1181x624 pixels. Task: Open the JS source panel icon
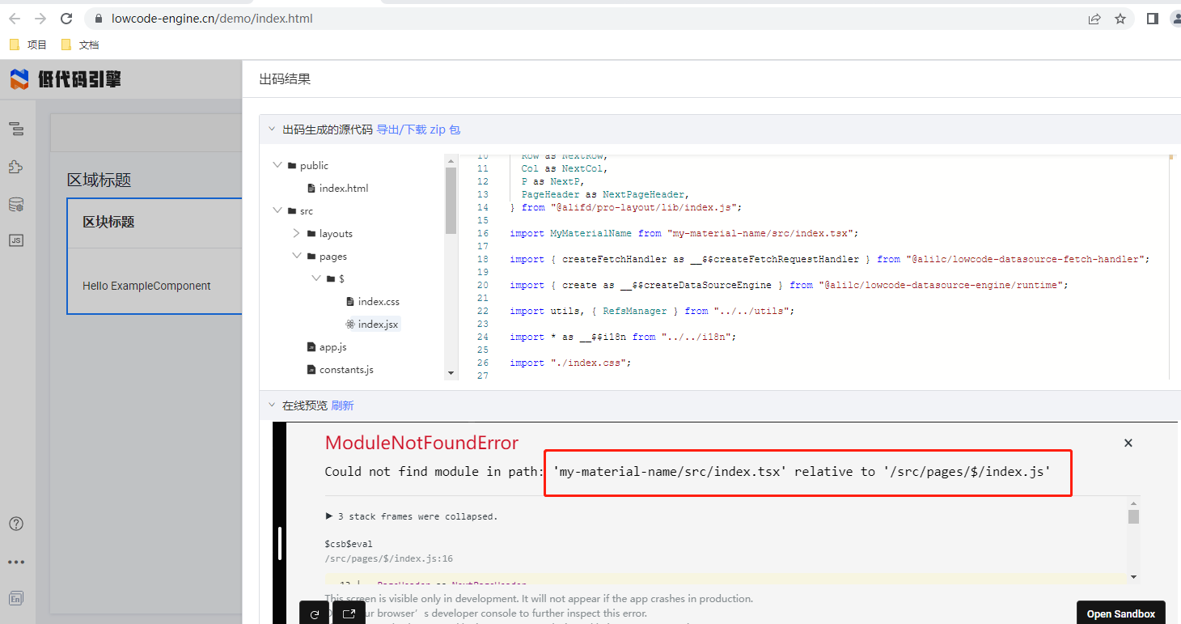click(x=16, y=240)
